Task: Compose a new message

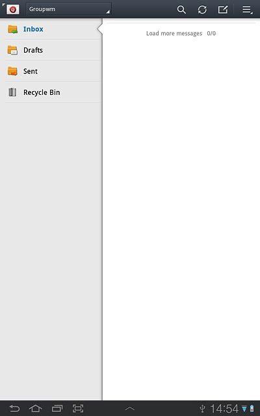Action: pos(223,10)
